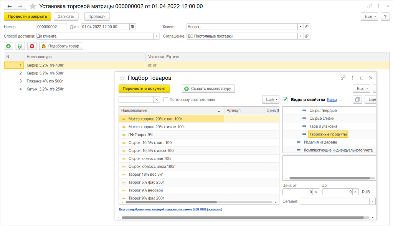Close the Подбор товаров dialog

coord(370,78)
